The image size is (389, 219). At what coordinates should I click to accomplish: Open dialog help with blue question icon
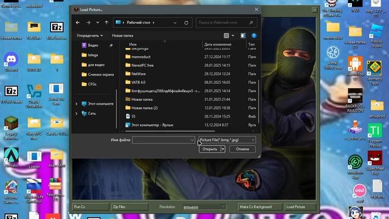[254, 35]
